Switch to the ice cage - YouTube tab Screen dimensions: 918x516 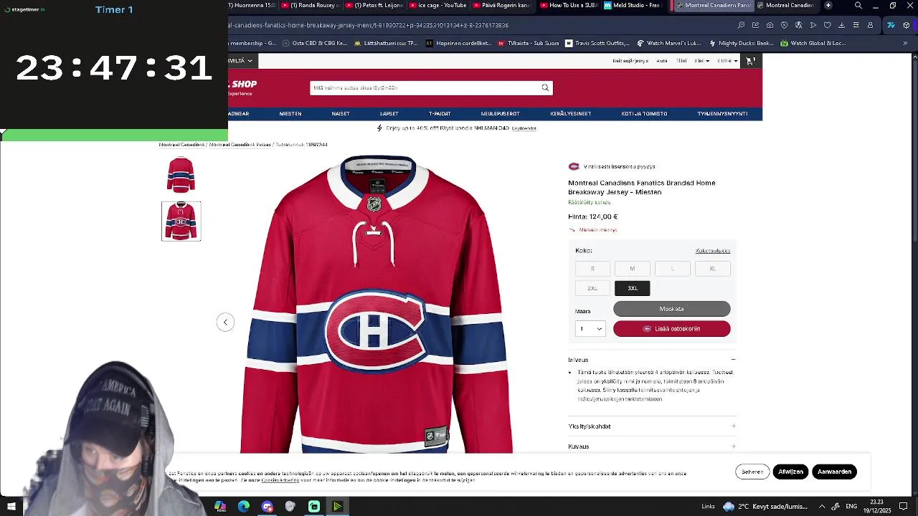tap(440, 6)
